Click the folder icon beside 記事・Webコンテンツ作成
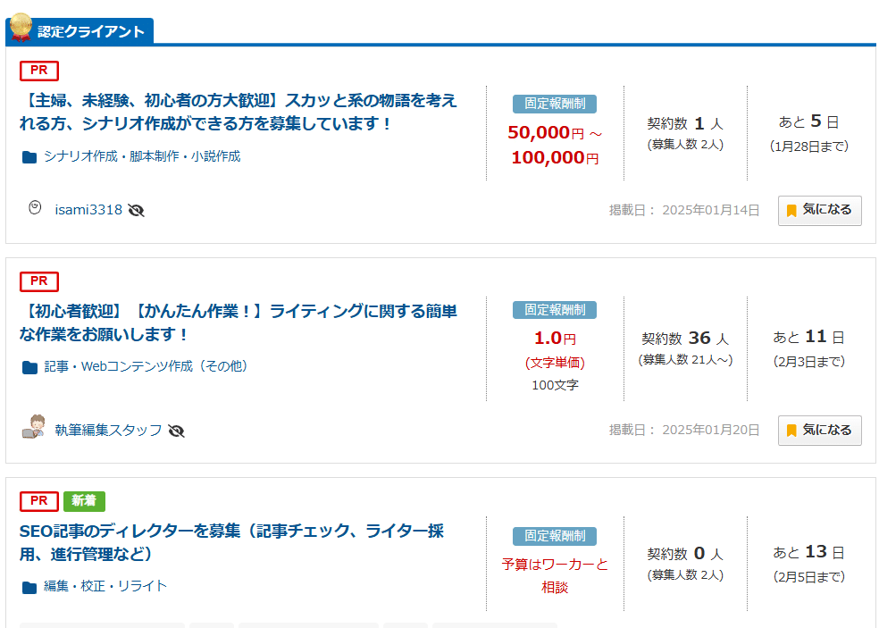879x628 pixels. coord(29,367)
